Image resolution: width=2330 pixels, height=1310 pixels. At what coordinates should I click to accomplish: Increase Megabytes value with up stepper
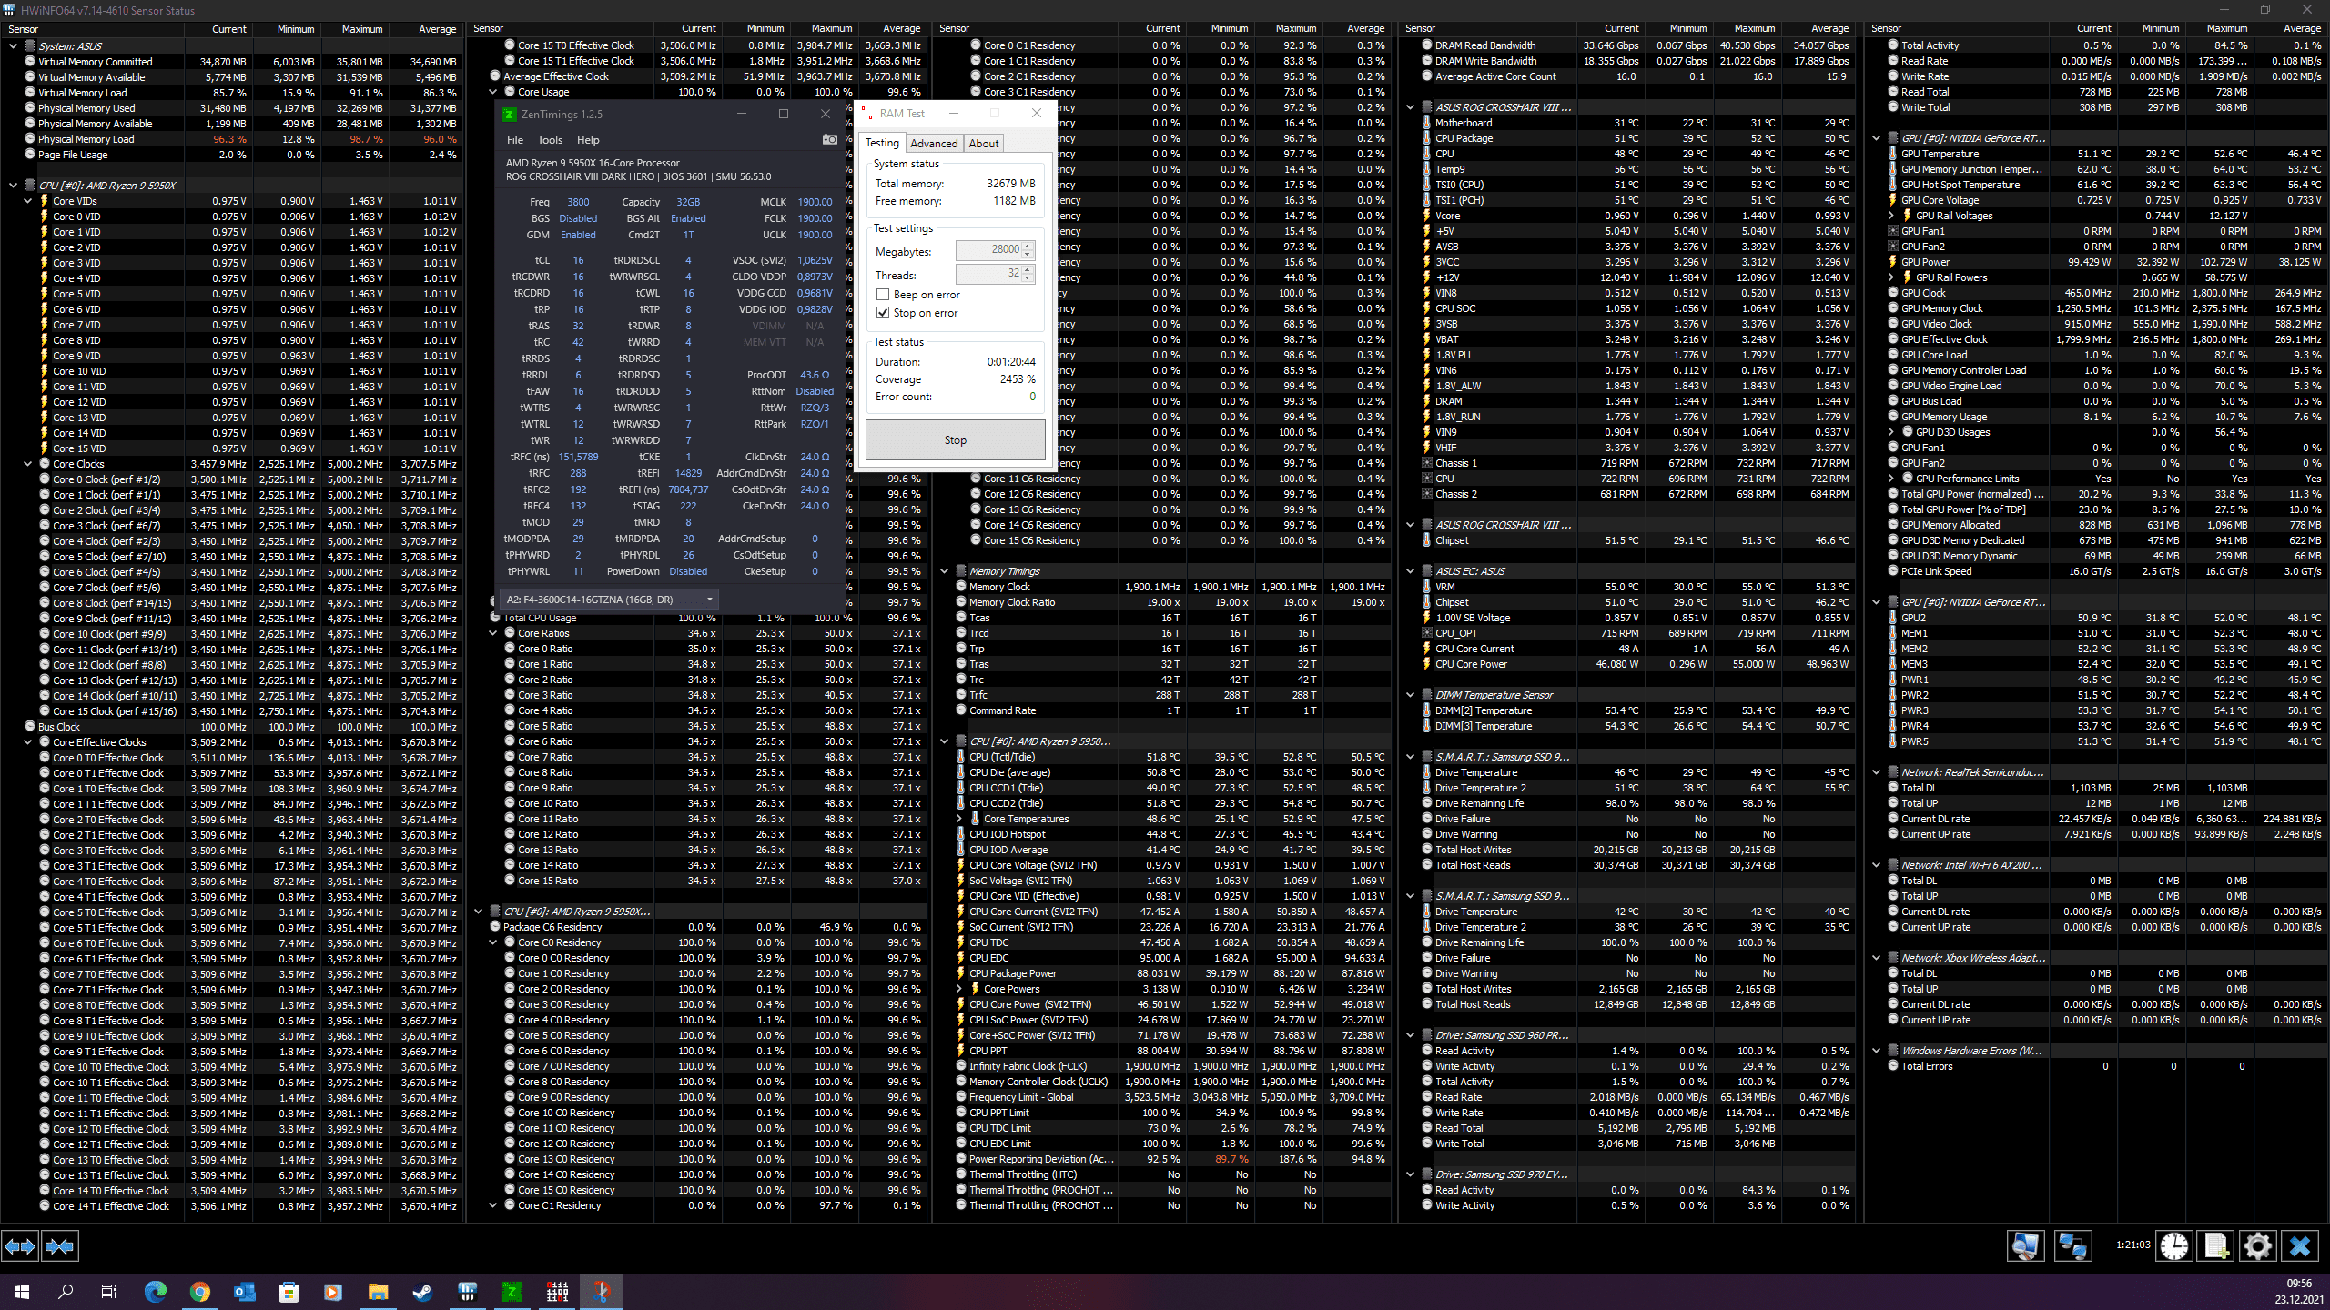pos(1028,245)
